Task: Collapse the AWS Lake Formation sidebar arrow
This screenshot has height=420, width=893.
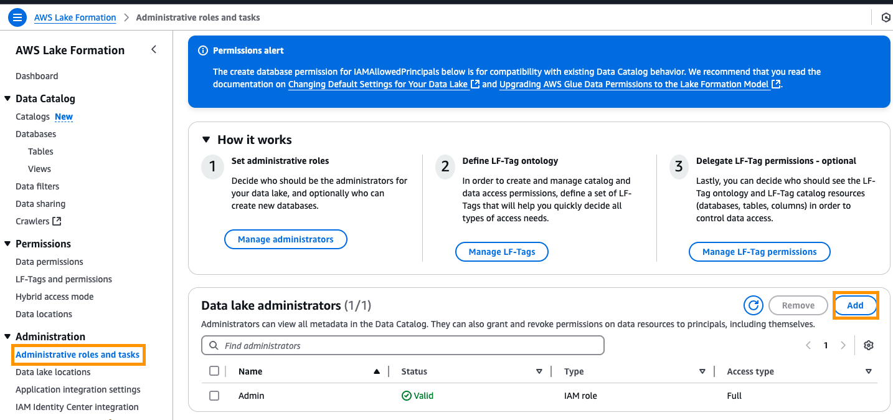Action: [x=154, y=50]
